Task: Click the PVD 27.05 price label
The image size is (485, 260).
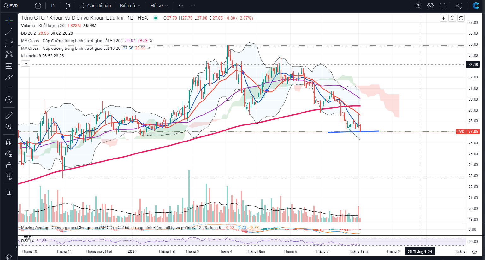Action: click(x=468, y=131)
